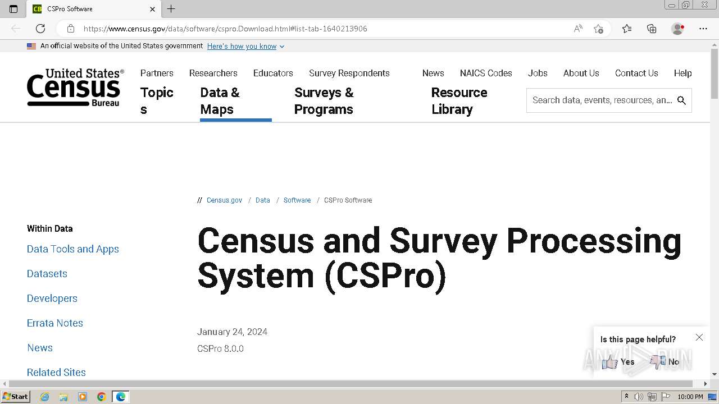Open NAICS Codes link
The image size is (719, 404).
click(x=486, y=73)
